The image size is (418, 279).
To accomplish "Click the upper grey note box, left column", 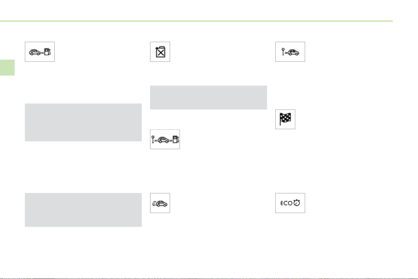I will tap(83, 122).
